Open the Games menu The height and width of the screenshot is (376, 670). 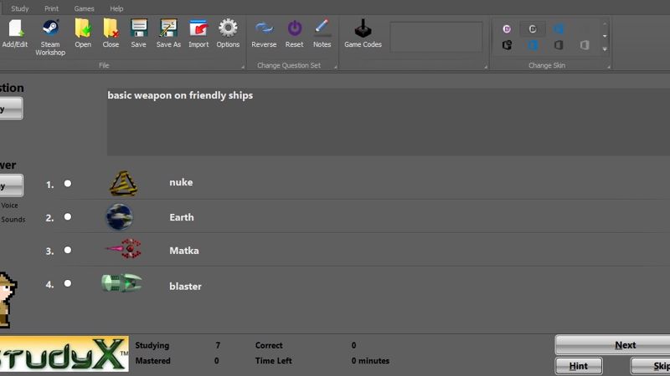84,8
